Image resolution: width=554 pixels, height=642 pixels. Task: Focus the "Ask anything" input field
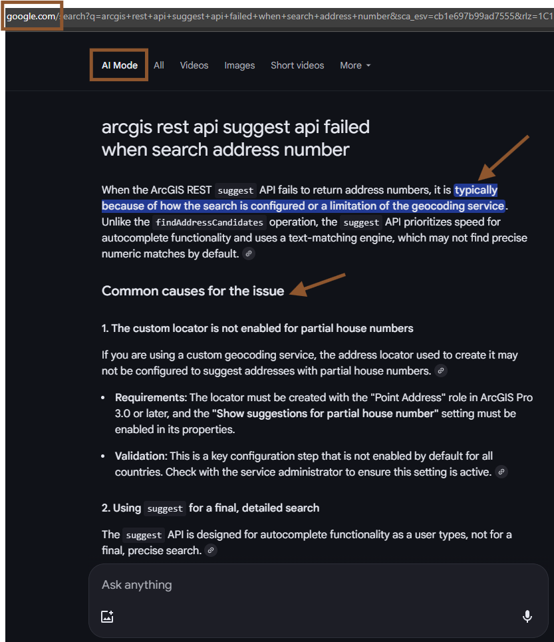pos(318,585)
